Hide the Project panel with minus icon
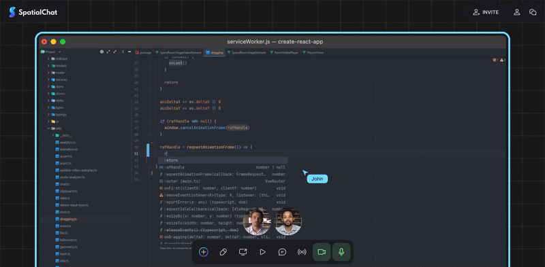The image size is (545, 267). click(129, 52)
